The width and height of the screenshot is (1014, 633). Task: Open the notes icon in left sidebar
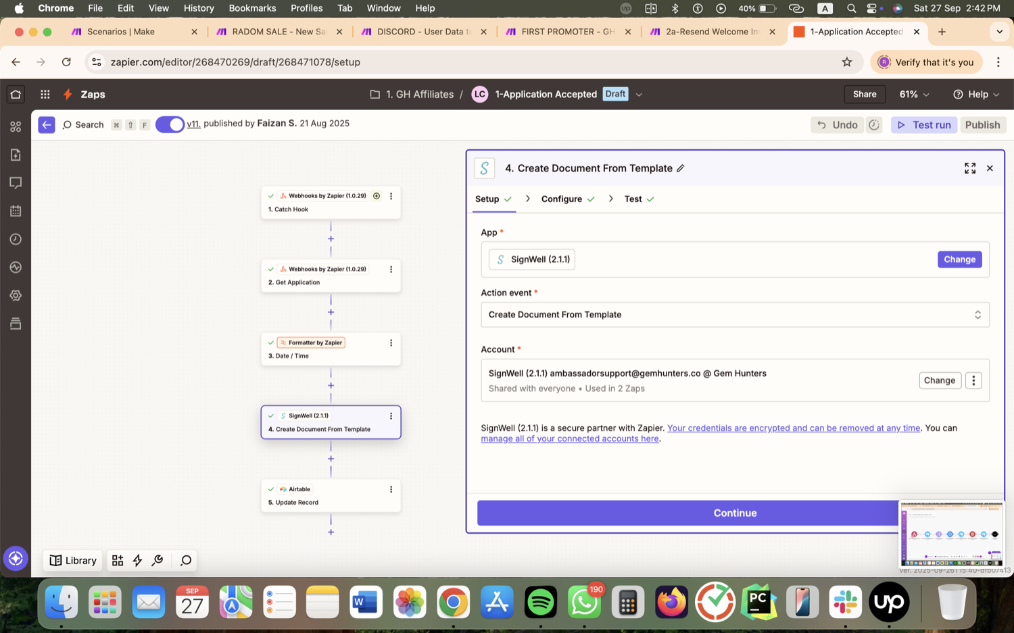16,155
